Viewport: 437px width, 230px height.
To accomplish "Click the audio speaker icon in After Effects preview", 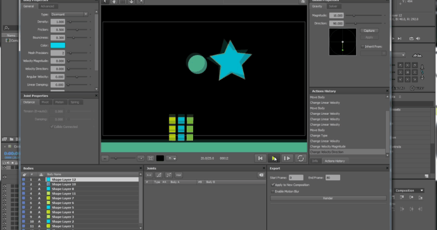I will pyautogui.click(x=418, y=39).
